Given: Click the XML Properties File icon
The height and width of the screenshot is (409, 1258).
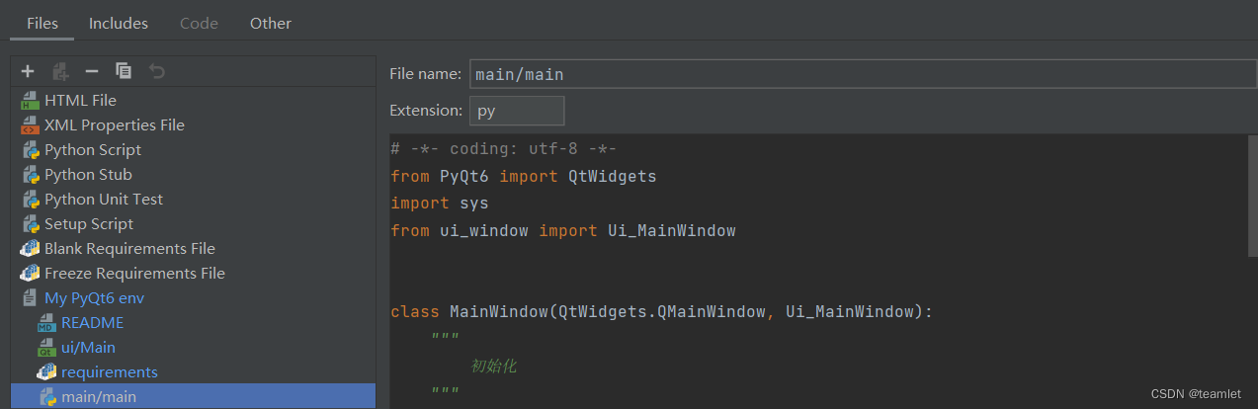Looking at the screenshot, I should click(x=30, y=124).
